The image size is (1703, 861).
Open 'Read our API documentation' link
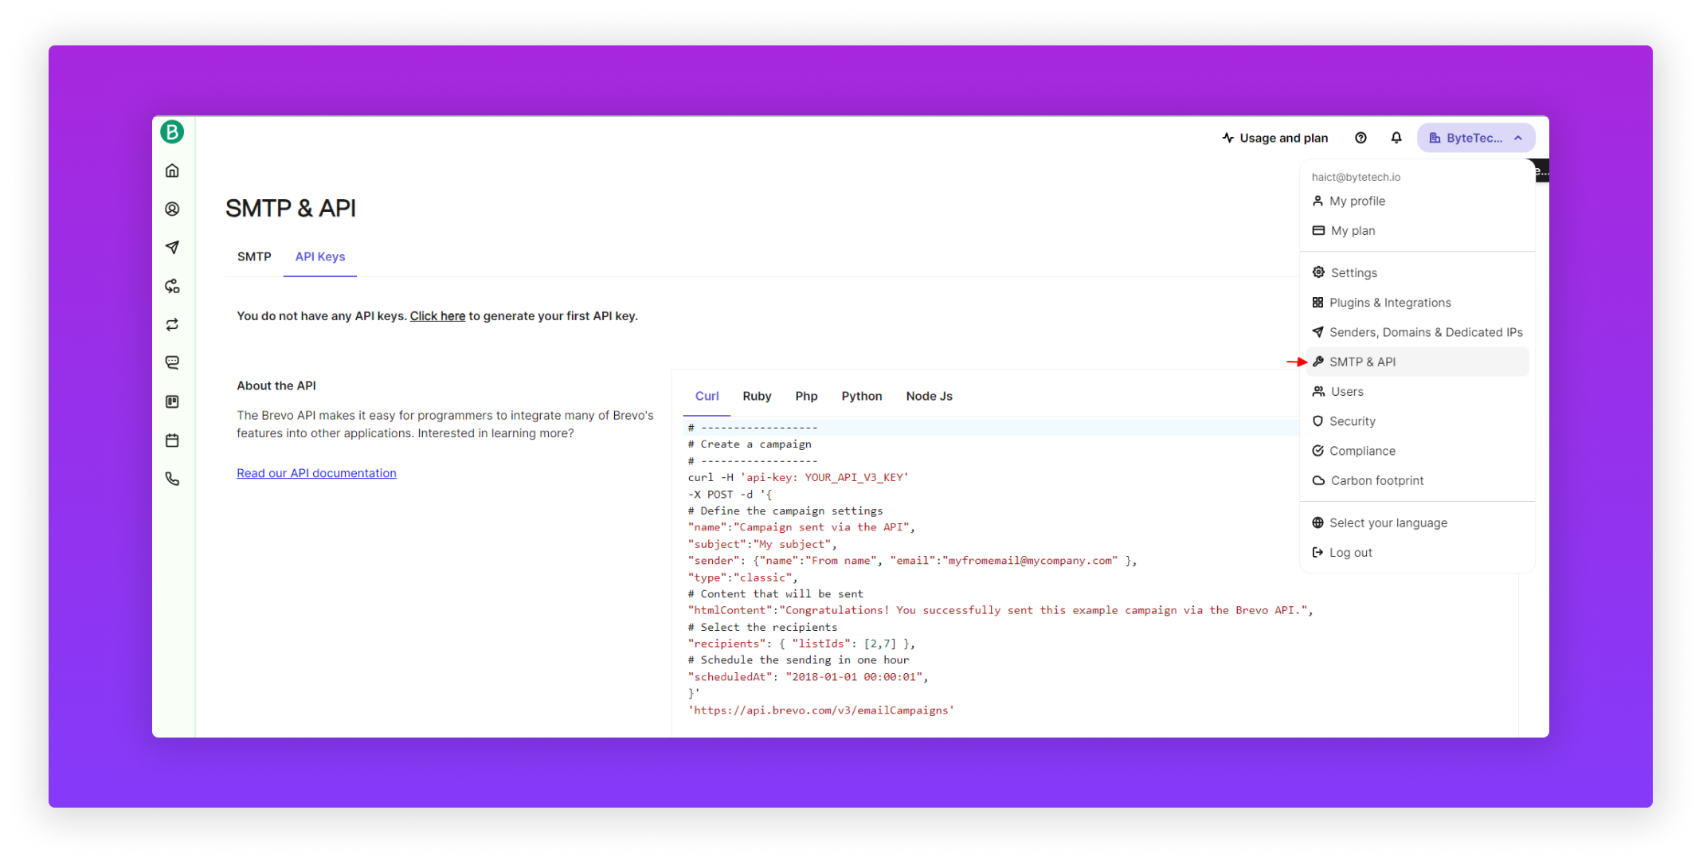[316, 473]
